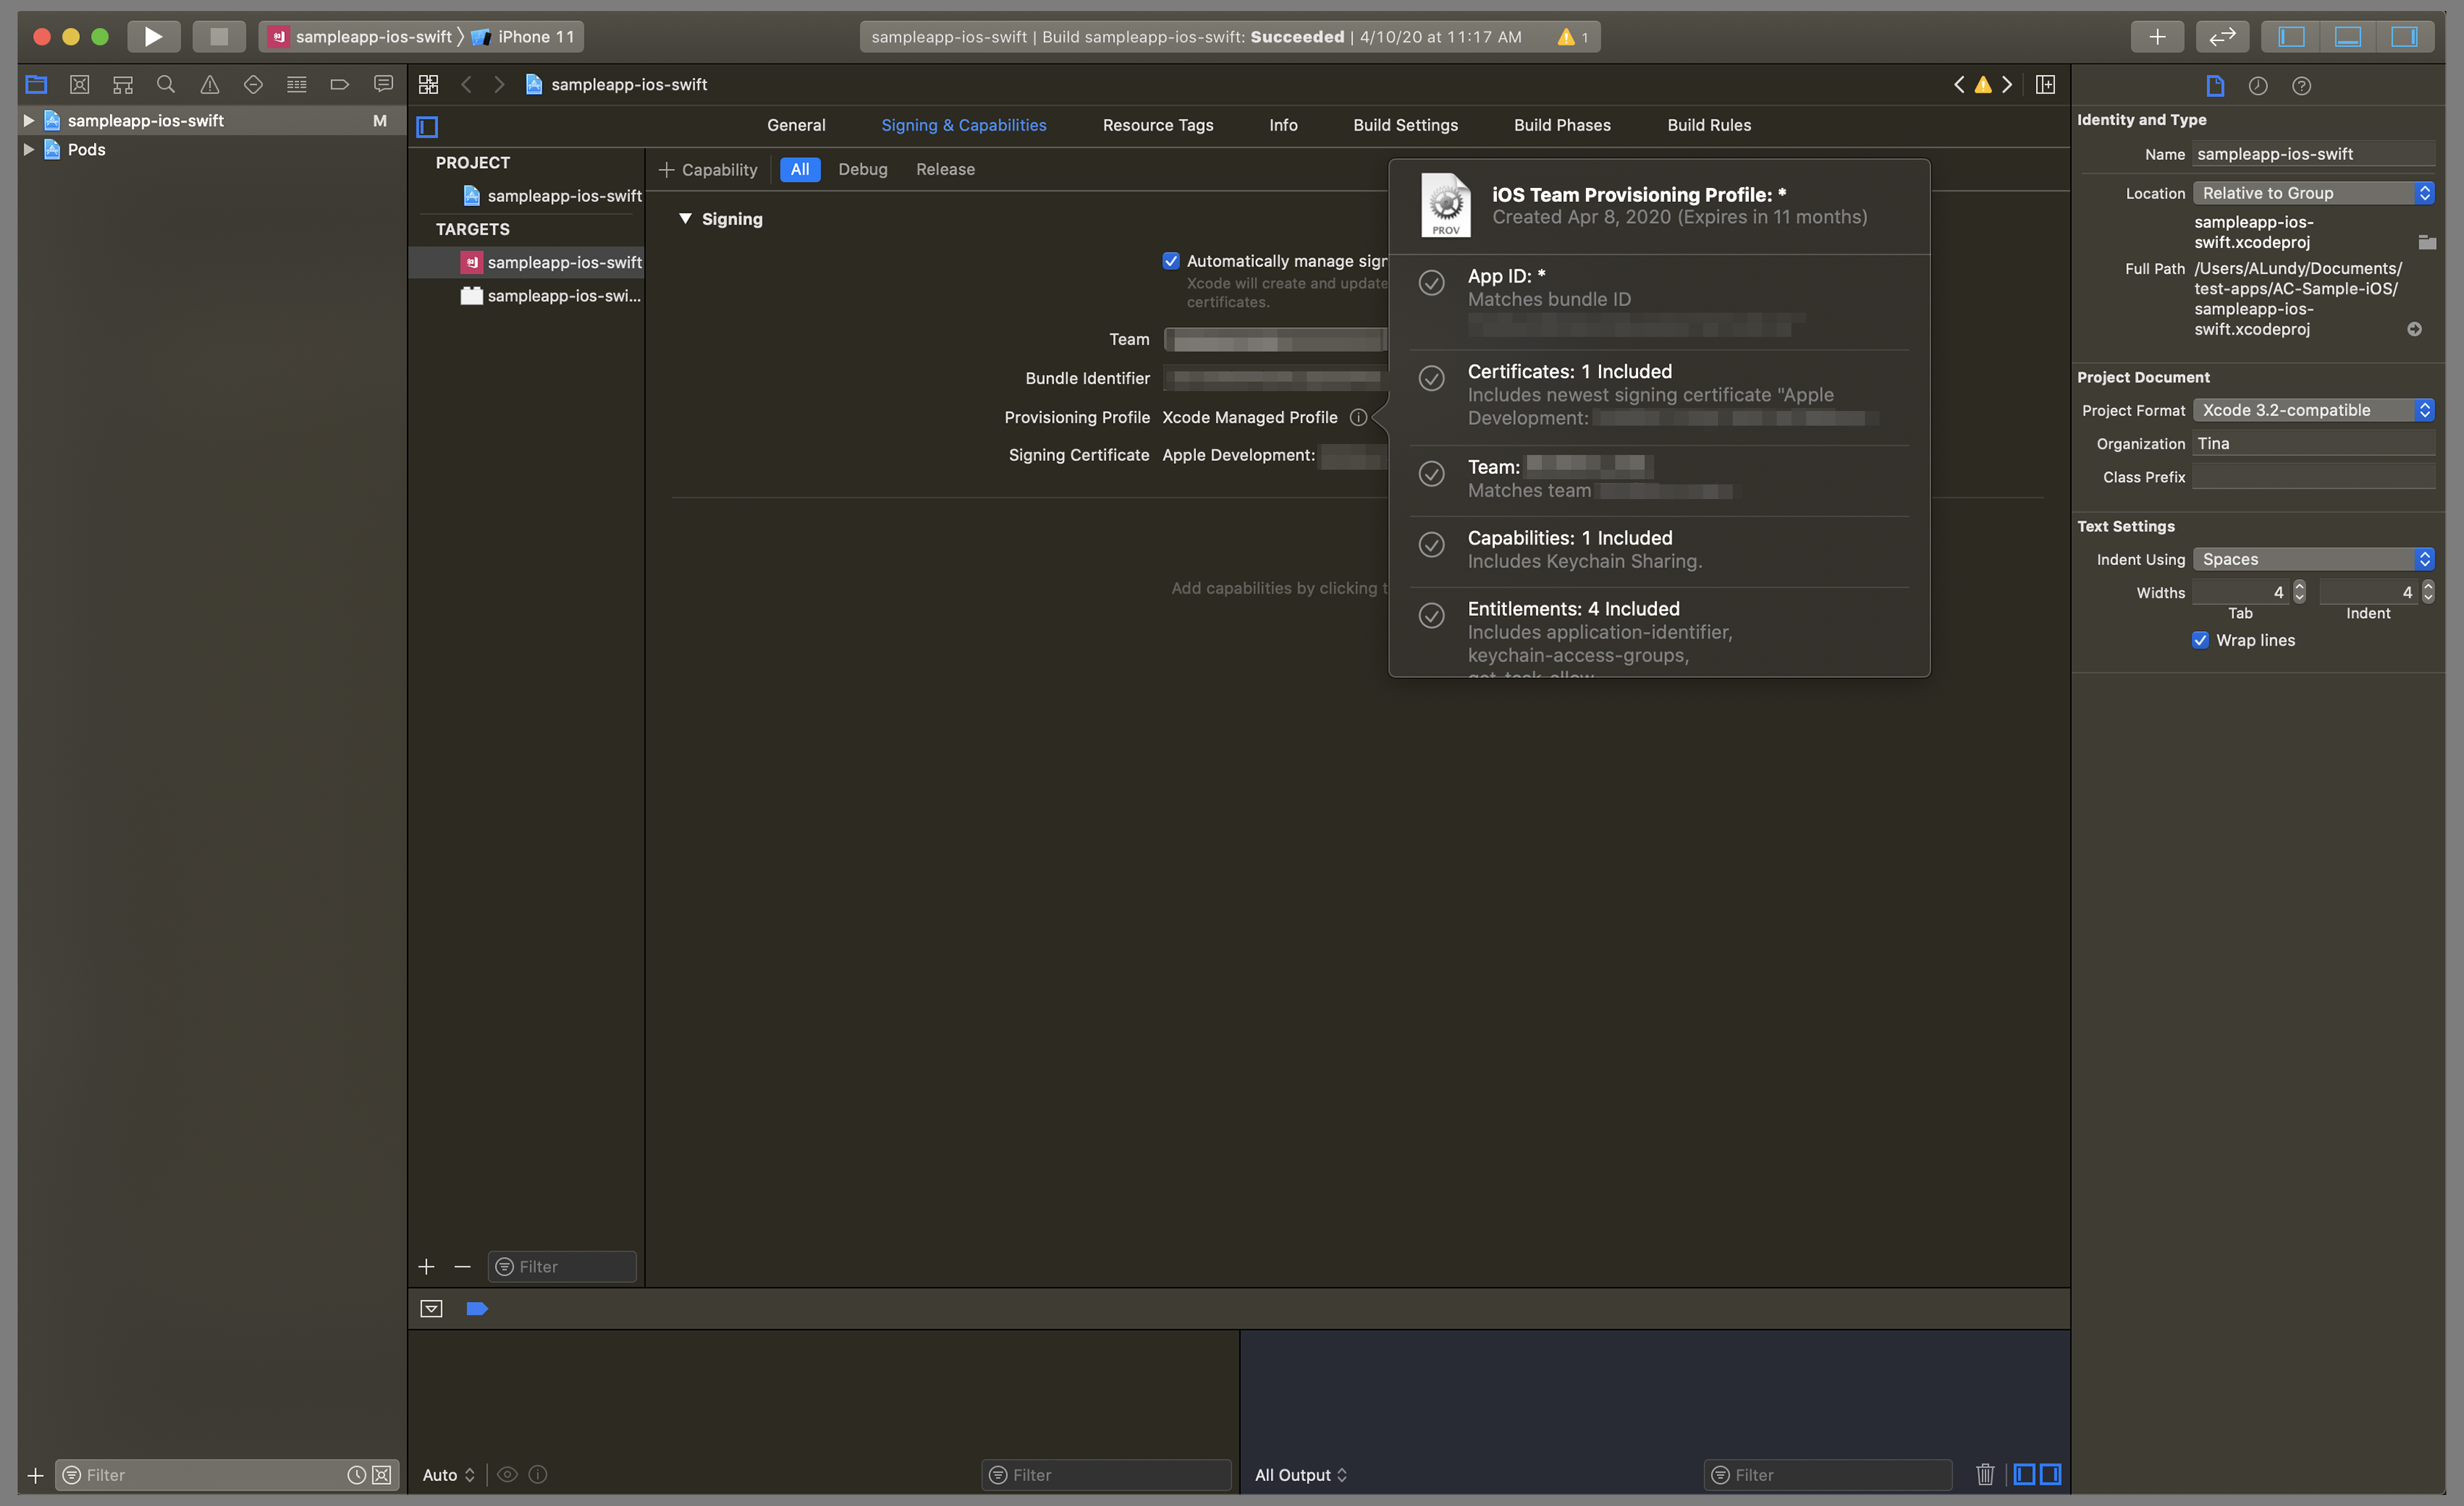Expand the Release signing configuration
Screen dimensions: 2464x1506
point(943,169)
